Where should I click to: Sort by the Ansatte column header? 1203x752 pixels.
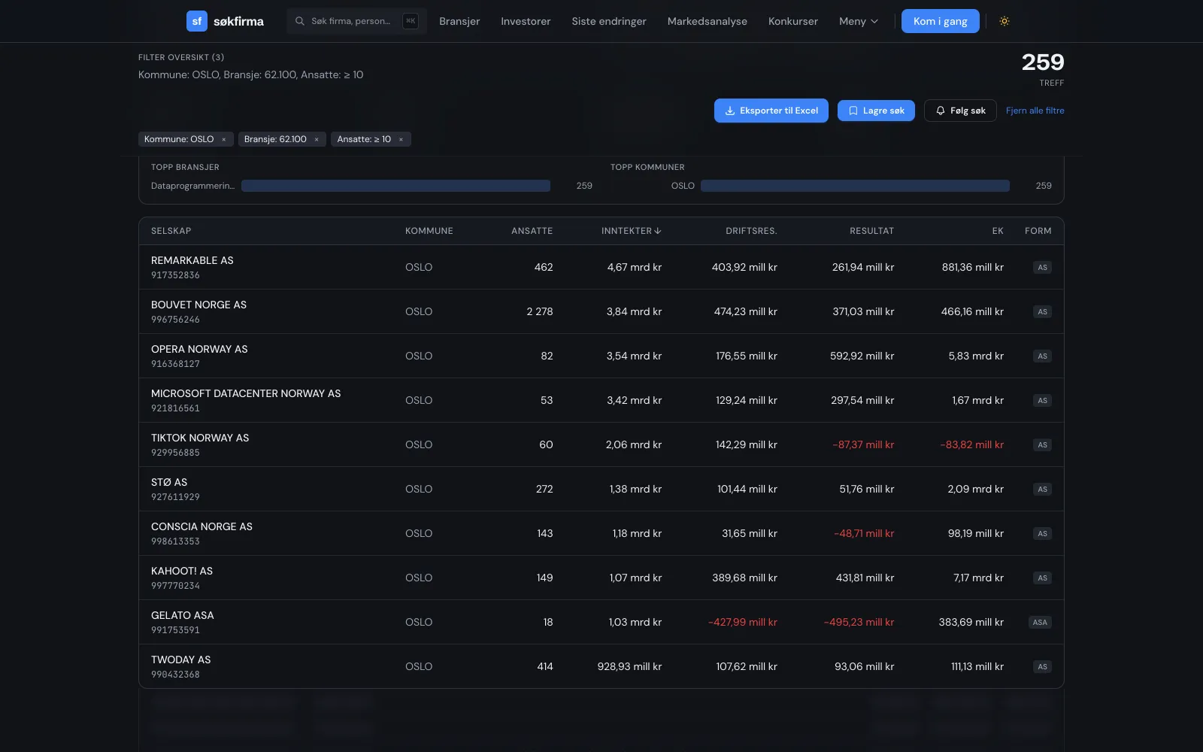[532, 231]
